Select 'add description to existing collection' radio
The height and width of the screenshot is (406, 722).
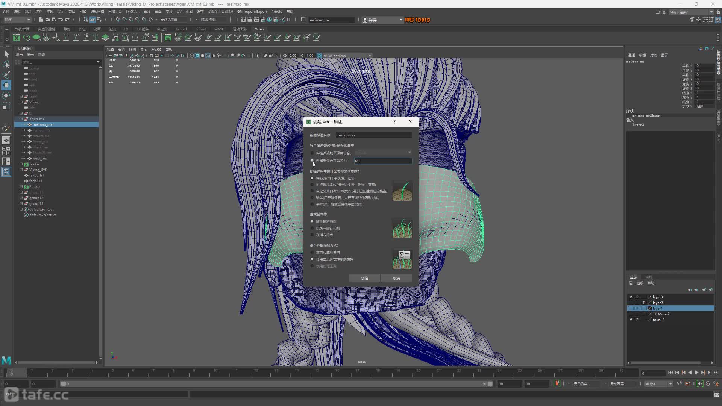[312, 153]
